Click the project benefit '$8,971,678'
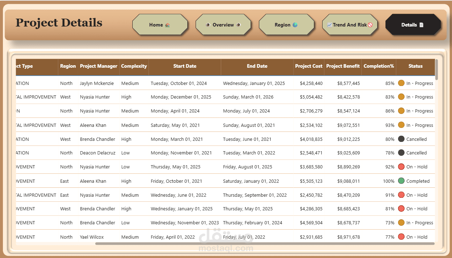452x258 pixels. 348,237
